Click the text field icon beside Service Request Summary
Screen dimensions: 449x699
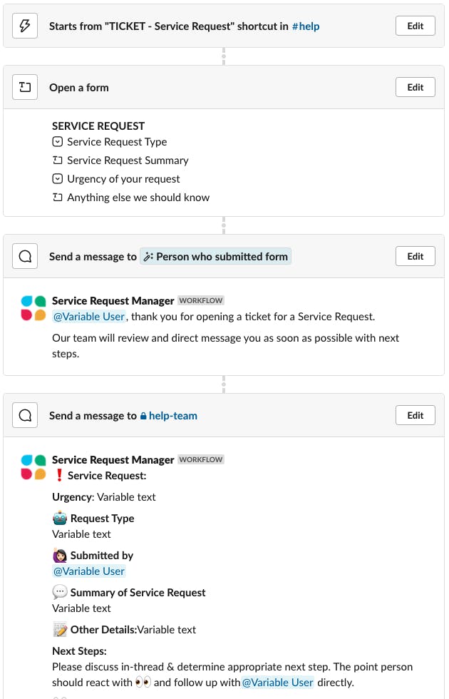pyautogui.click(x=58, y=160)
